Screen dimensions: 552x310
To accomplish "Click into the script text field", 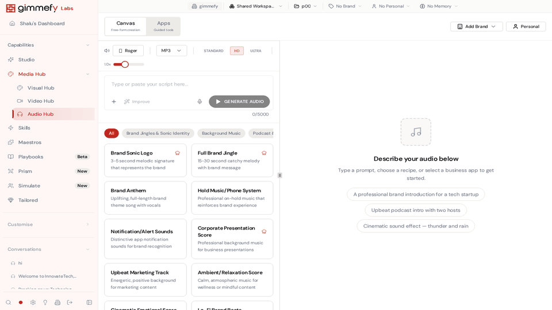I will click(188, 84).
